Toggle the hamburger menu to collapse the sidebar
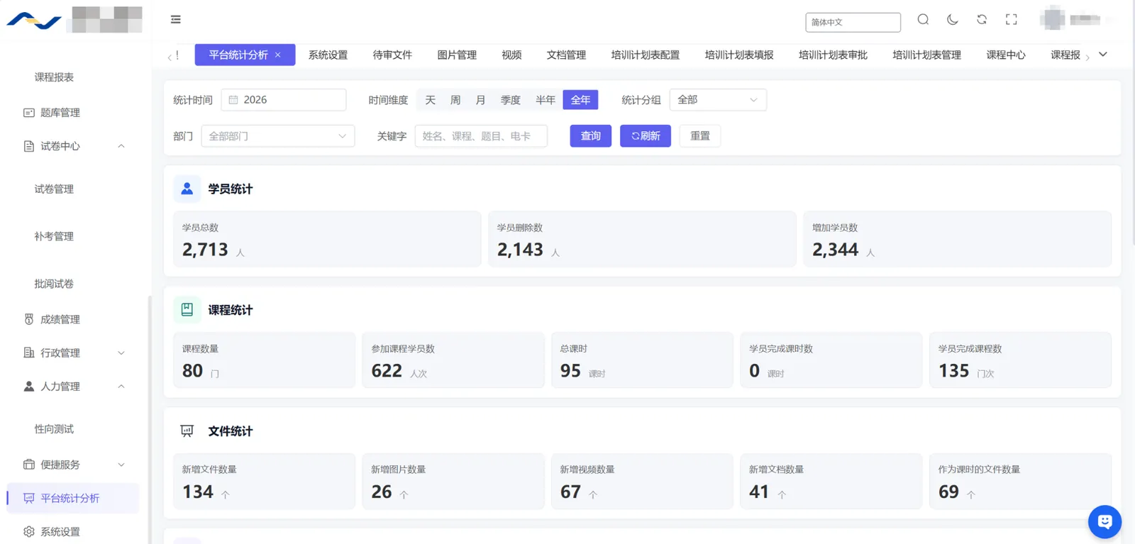The height and width of the screenshot is (544, 1135). tap(176, 19)
